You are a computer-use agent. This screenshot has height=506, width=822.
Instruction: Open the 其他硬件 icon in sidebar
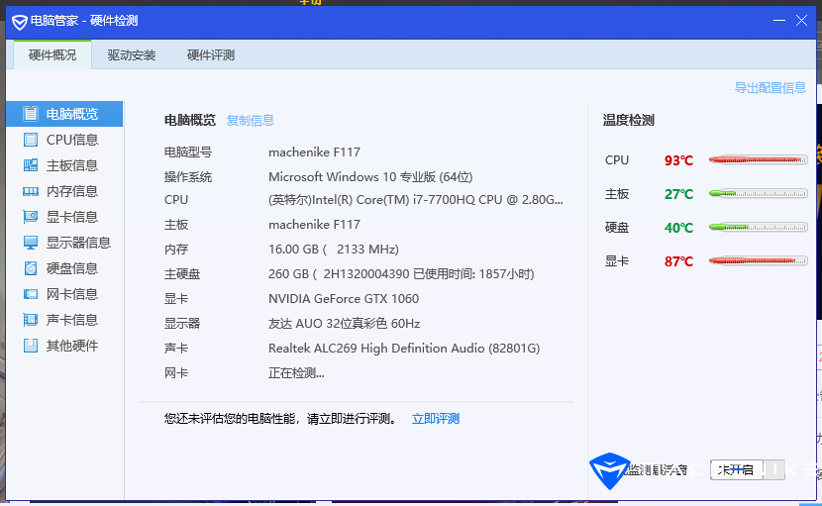pos(31,346)
